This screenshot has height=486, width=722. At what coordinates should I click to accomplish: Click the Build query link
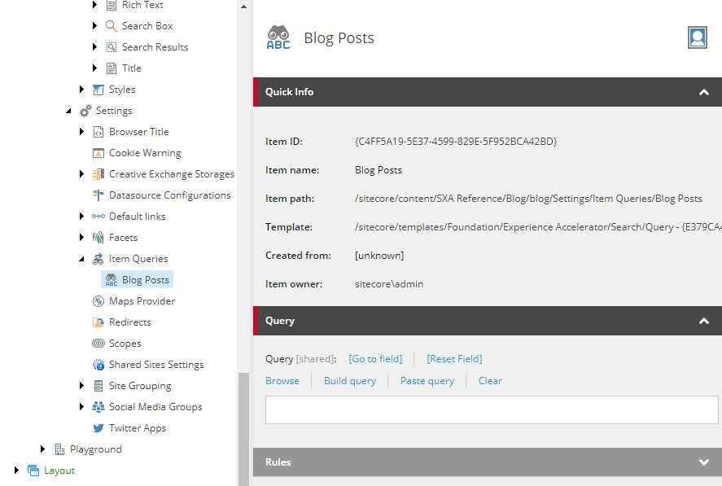[x=350, y=381]
